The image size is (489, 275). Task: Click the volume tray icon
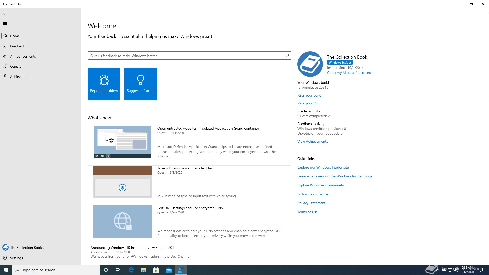point(456,270)
